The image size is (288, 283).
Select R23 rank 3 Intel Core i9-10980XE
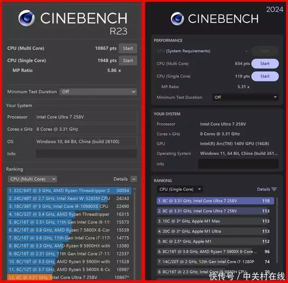(x=69, y=207)
